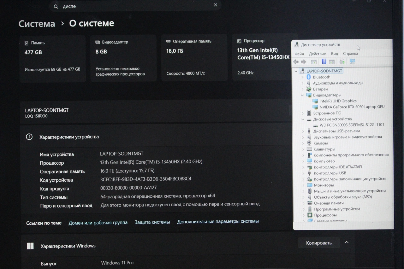Clear the Settings search with the X icon

pyautogui.click(x=216, y=5)
